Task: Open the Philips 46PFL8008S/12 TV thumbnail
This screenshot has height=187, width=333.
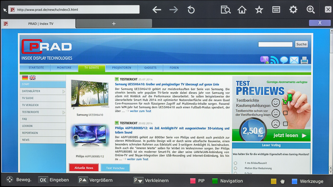Action: (89, 136)
